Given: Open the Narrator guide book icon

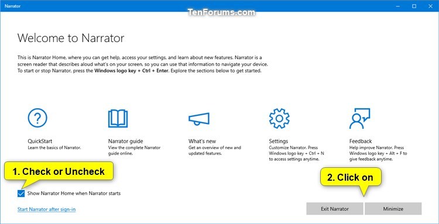Looking at the screenshot, I should tap(118, 119).
